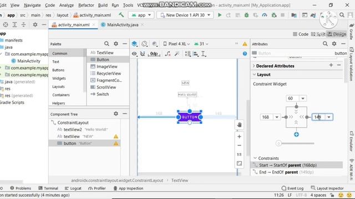The width and height of the screenshot is (355, 199).
Task: Switch to Code view mode
Action: coord(301,34)
